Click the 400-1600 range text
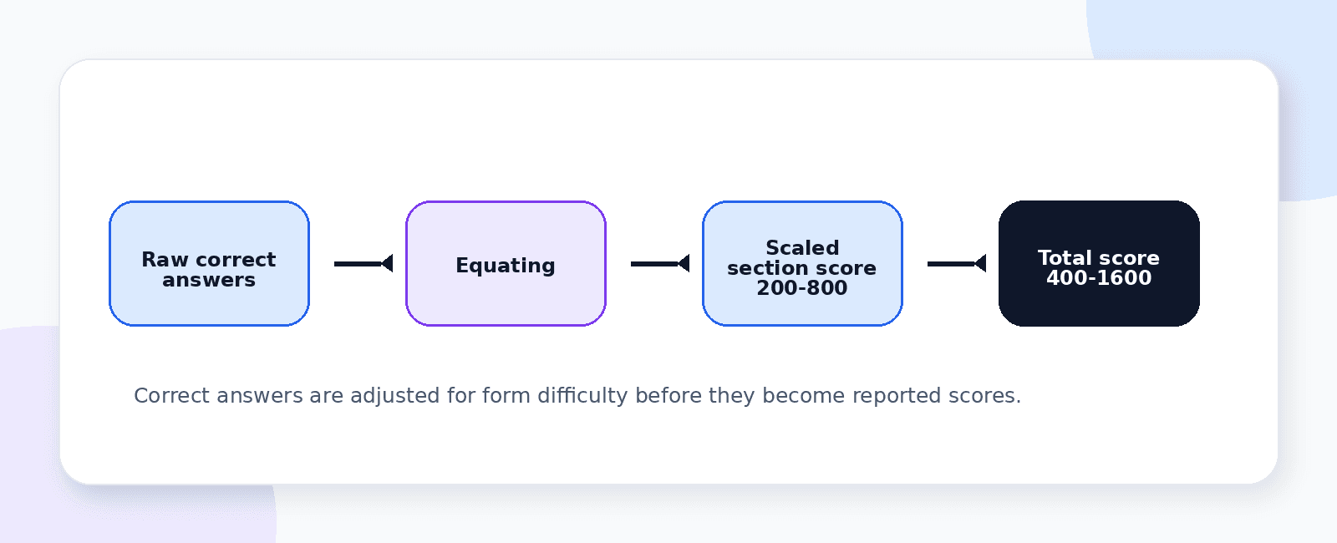Image resolution: width=1337 pixels, height=543 pixels. (1099, 278)
